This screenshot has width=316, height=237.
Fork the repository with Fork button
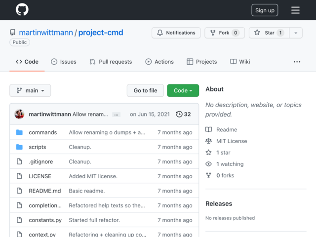pos(225,33)
